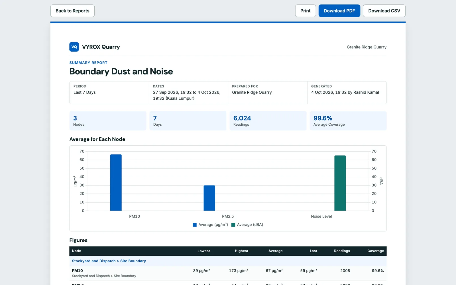
Task: Click the Last column header
Action: tap(313, 251)
